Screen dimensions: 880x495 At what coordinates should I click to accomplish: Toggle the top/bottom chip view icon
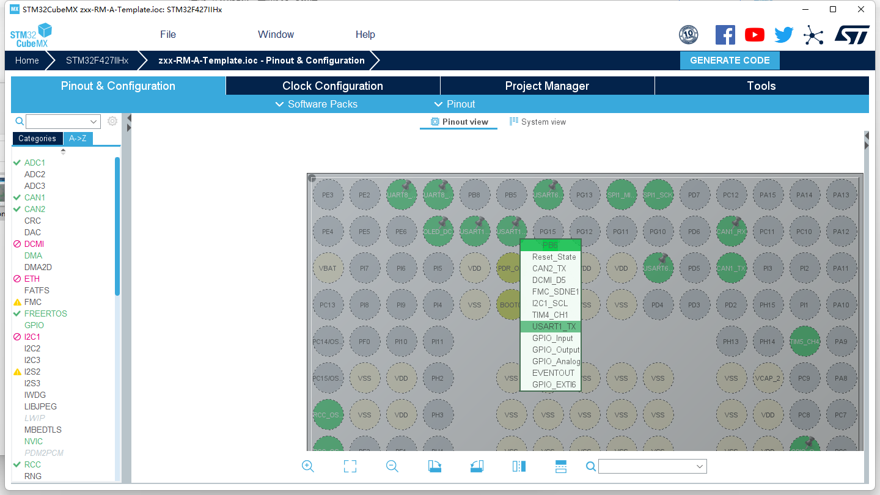561,466
